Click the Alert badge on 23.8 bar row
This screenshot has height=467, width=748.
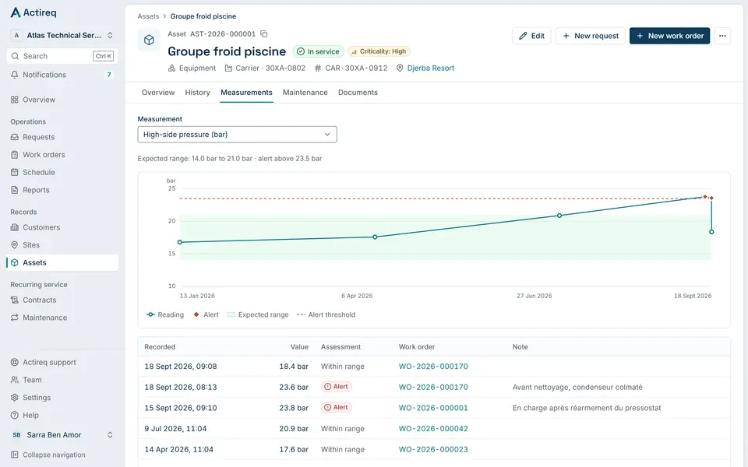337,408
